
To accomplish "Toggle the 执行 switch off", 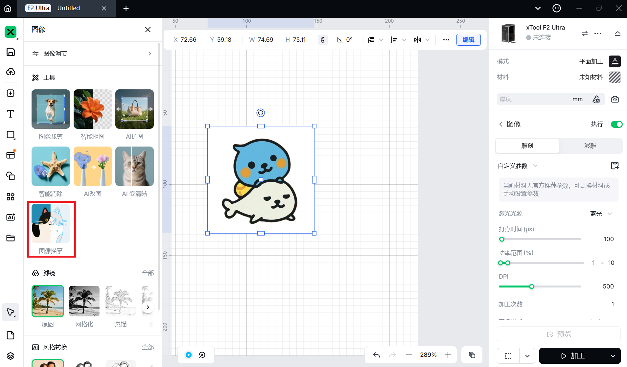I will [616, 124].
